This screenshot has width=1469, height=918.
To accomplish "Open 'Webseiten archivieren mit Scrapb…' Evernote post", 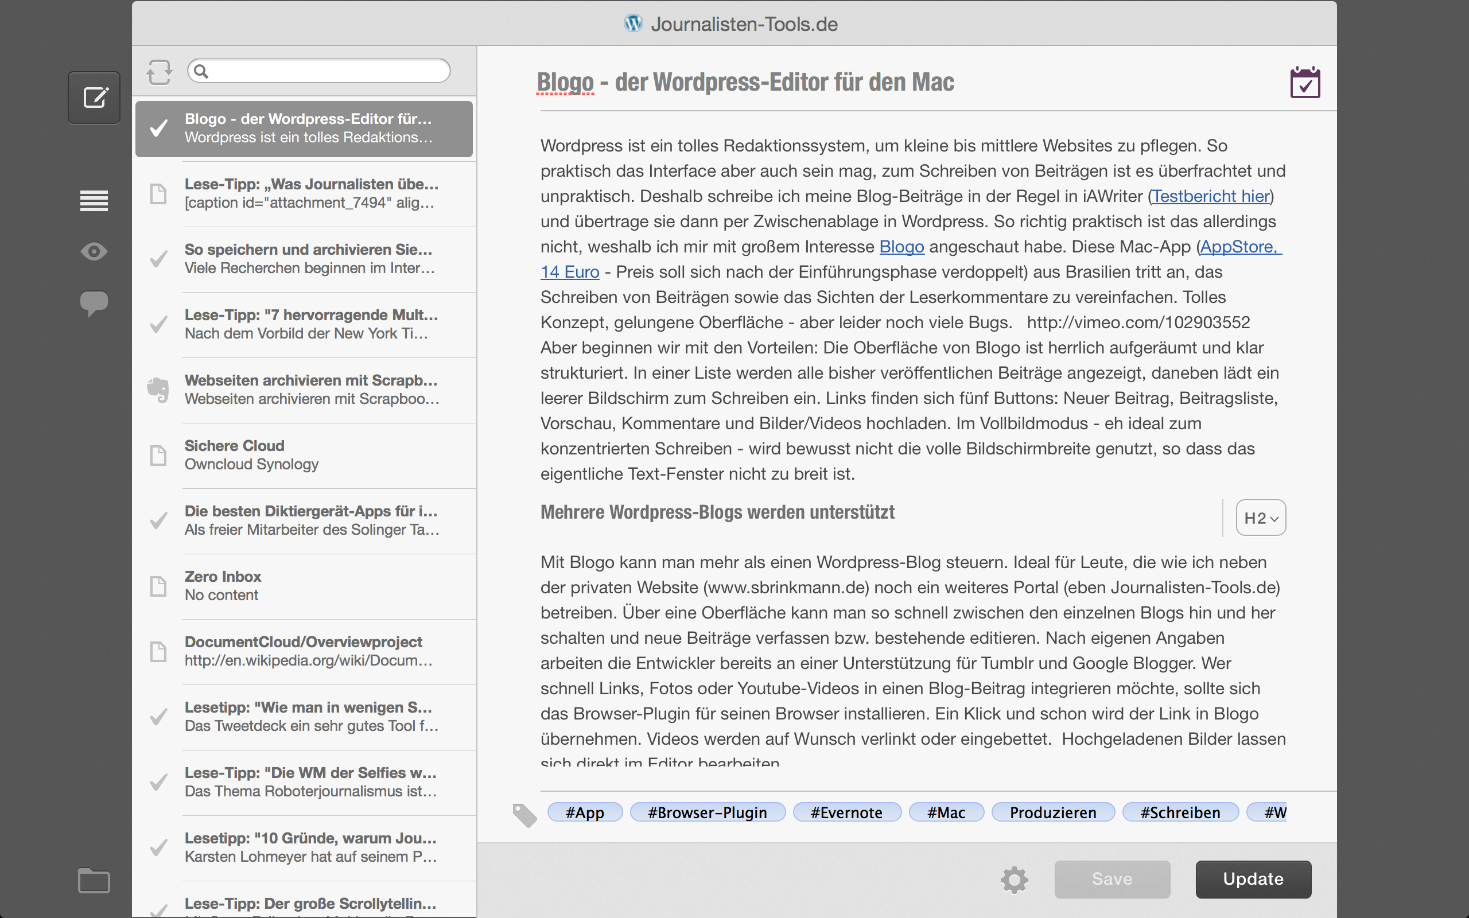I will pyautogui.click(x=310, y=389).
